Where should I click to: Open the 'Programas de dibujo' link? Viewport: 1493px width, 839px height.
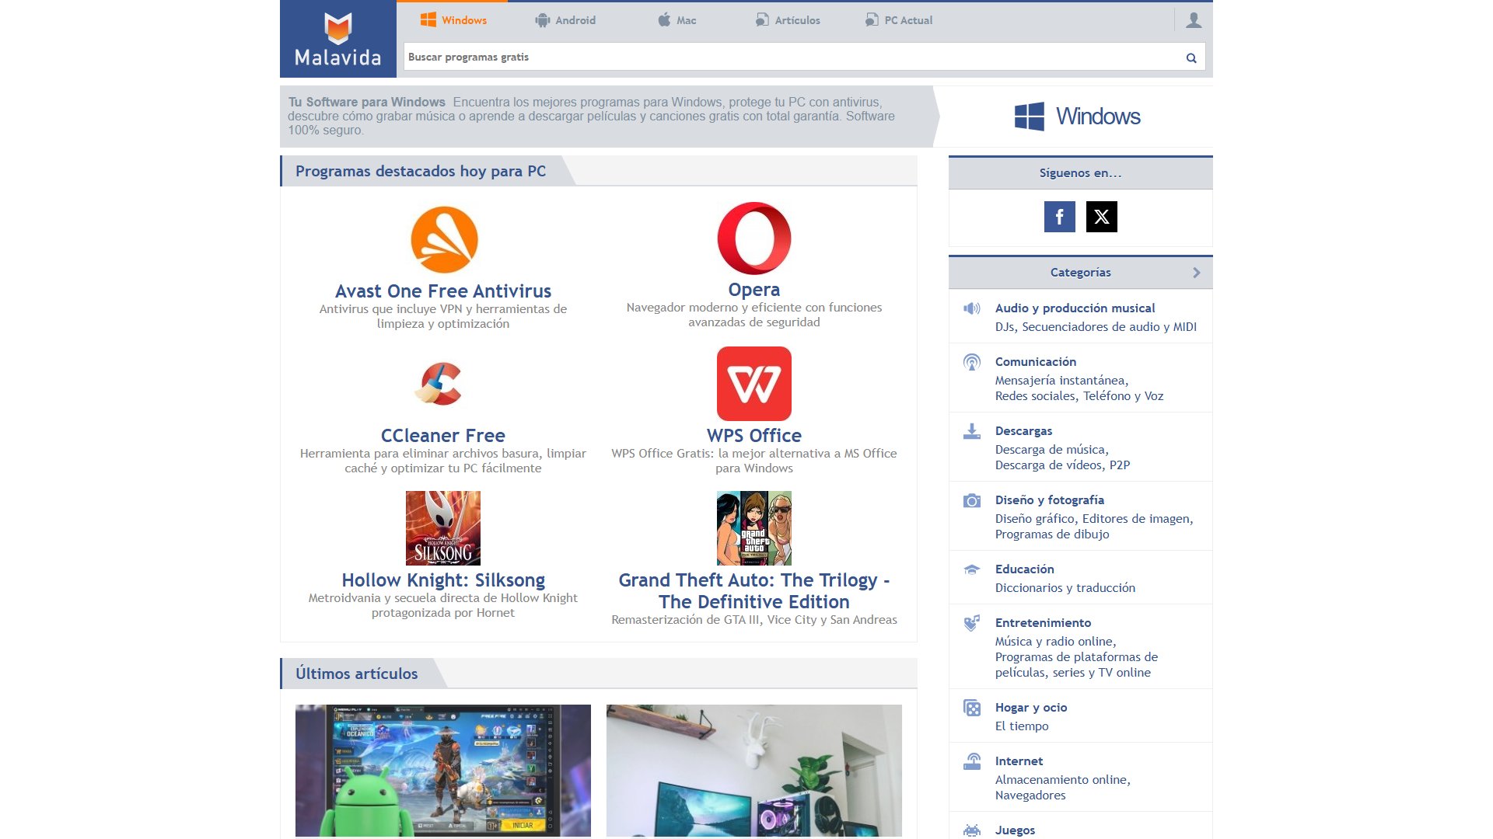pyautogui.click(x=1052, y=534)
